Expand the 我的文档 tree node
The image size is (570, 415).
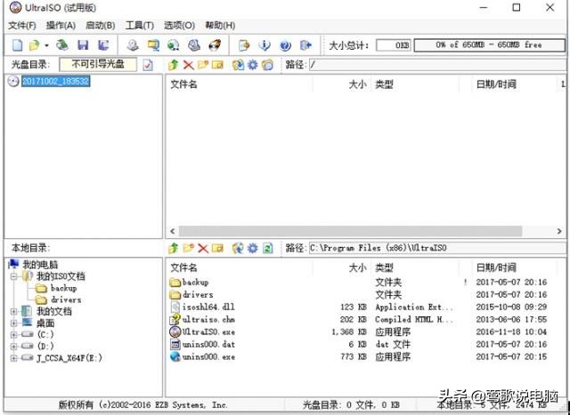click(14, 311)
